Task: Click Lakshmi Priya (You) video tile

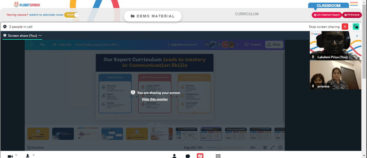Action: (x=336, y=46)
